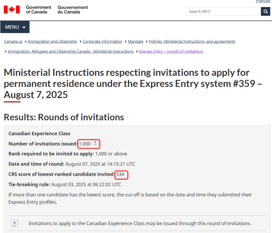
Task: Click the Canadian flag logo
Action: [12, 10]
